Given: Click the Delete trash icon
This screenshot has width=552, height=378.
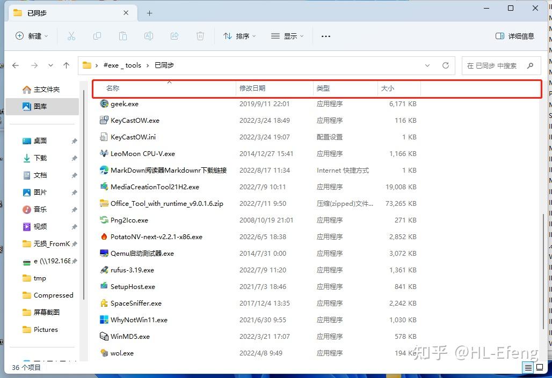Looking at the screenshot, I should [200, 36].
